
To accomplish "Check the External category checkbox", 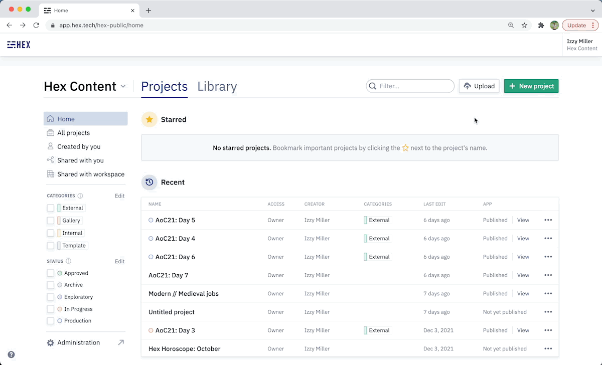I will [x=50, y=208].
